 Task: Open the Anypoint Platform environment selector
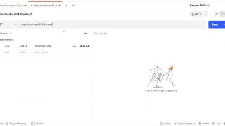click(x=199, y=5)
